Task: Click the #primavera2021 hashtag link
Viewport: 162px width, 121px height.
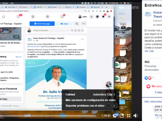Action: pyautogui.click(x=34, y=47)
